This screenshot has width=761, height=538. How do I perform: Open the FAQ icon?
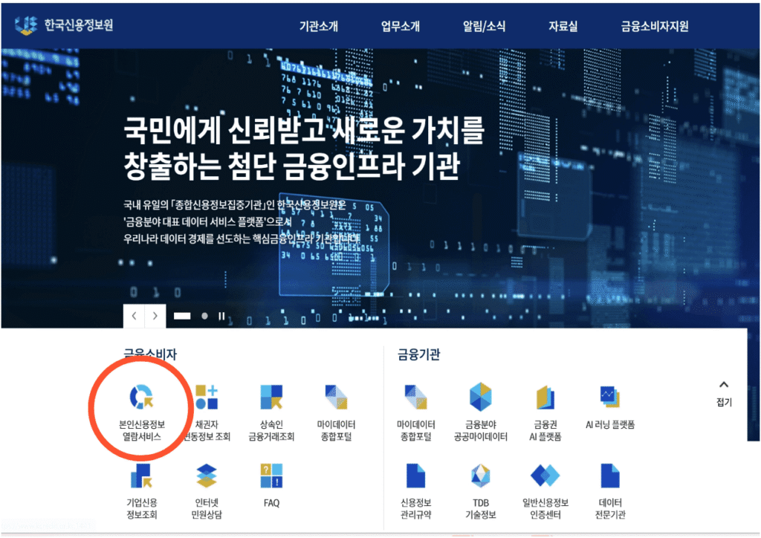point(271,476)
